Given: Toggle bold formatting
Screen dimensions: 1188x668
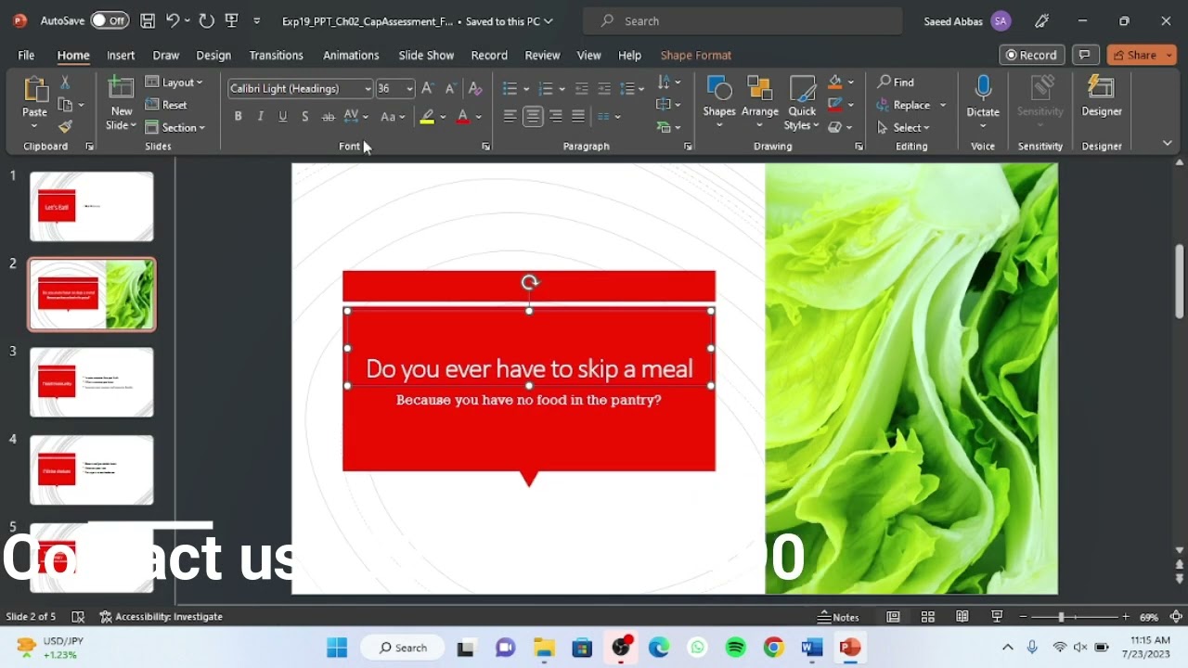Looking at the screenshot, I should click(238, 117).
